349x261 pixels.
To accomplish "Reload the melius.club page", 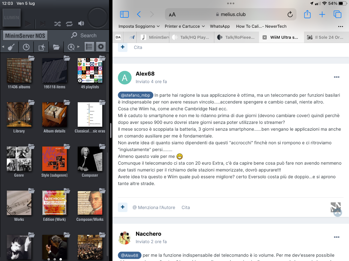I will (290, 14).
